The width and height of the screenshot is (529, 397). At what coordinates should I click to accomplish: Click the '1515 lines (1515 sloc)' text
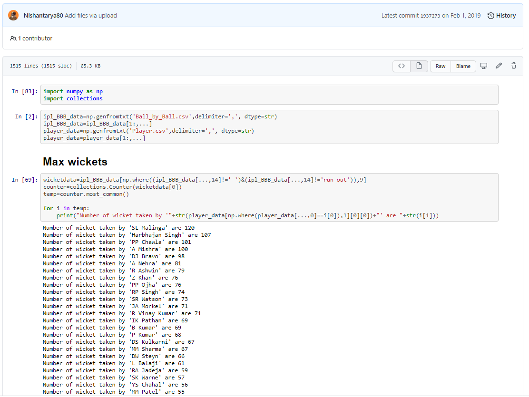tap(41, 66)
